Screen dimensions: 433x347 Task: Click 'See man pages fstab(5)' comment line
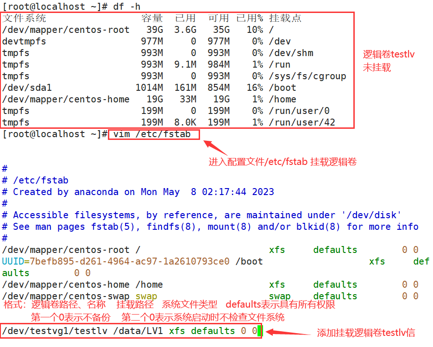[210, 227]
